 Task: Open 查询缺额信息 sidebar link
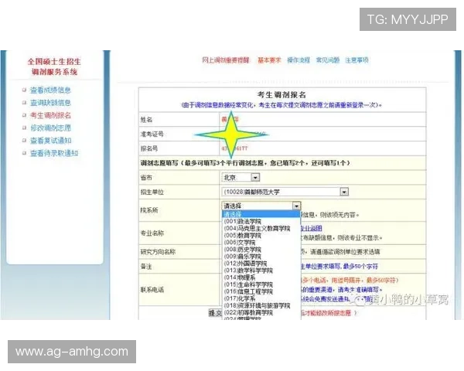50,103
